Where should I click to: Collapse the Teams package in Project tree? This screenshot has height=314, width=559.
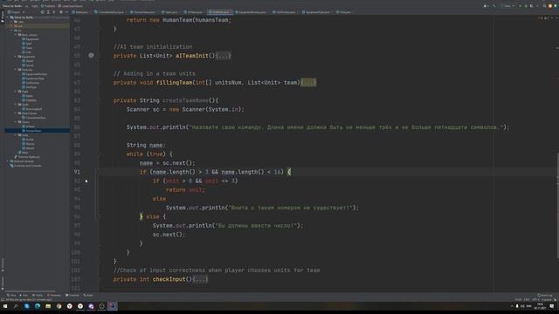(16, 122)
